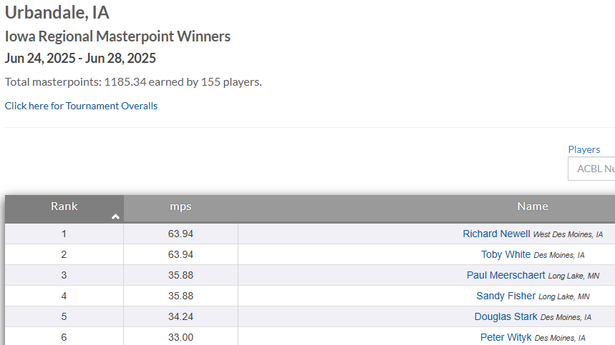Select Paul Meerschaert's name link

[x=505, y=275]
